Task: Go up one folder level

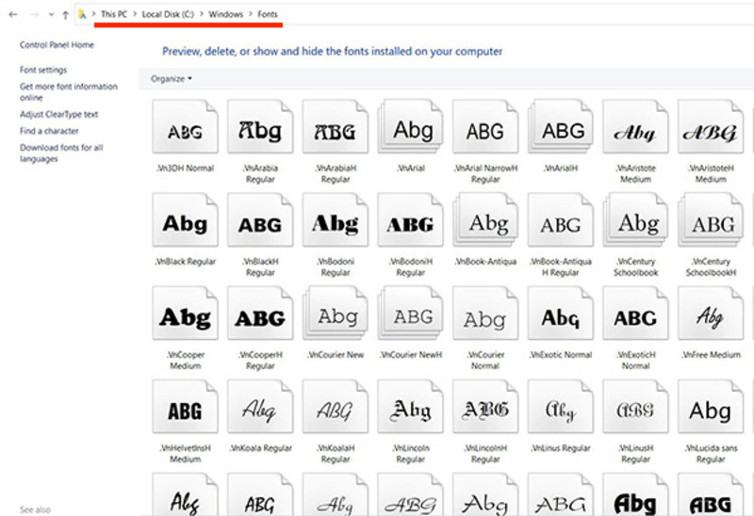Action: [x=65, y=15]
